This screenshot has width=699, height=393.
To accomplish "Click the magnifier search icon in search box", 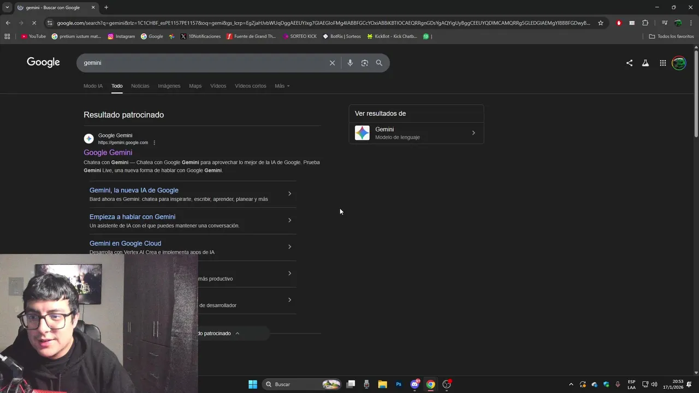I will [x=379, y=63].
